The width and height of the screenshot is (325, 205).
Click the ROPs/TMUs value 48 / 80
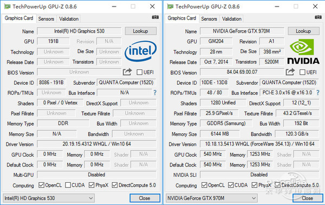(214, 93)
